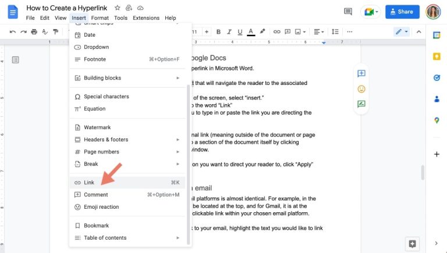Click the insert link toolbar icon
This screenshot has width=447, height=253.
tap(277, 31)
